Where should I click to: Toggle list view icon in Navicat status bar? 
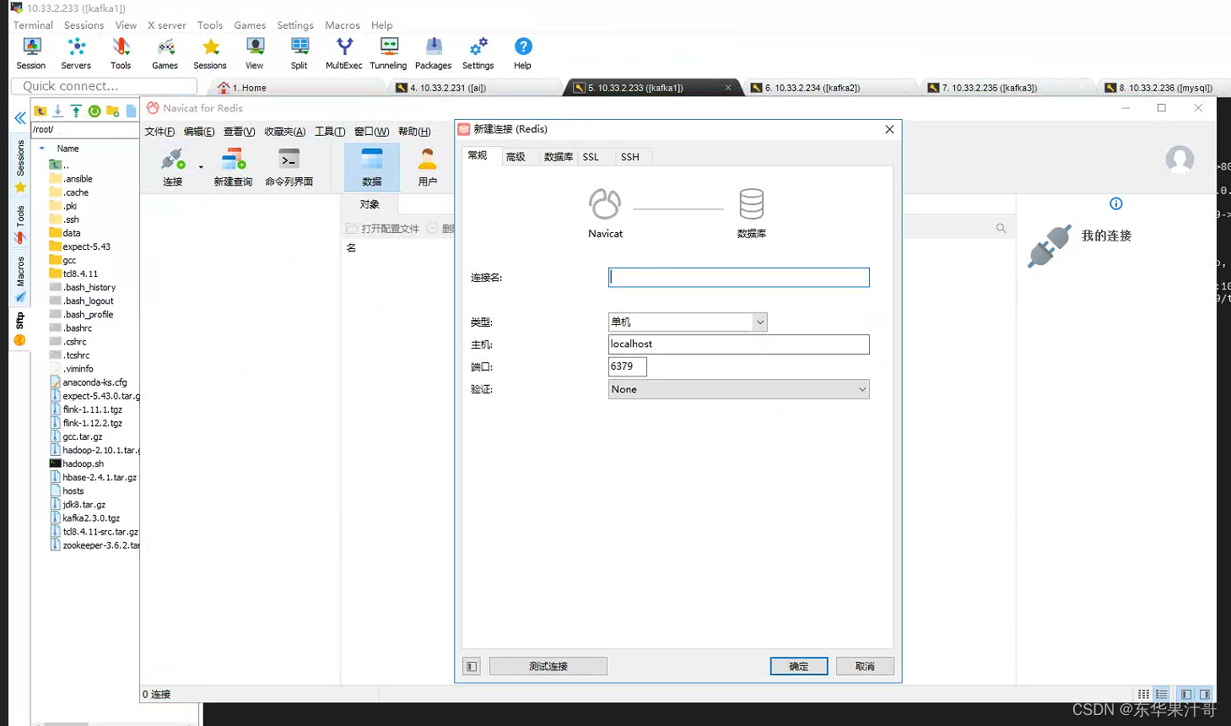(x=1162, y=694)
